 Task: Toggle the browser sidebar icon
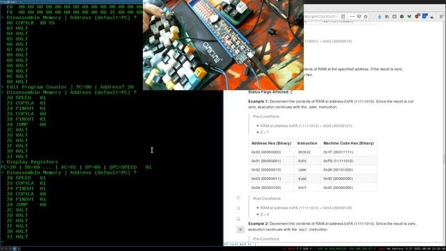(x=394, y=17)
